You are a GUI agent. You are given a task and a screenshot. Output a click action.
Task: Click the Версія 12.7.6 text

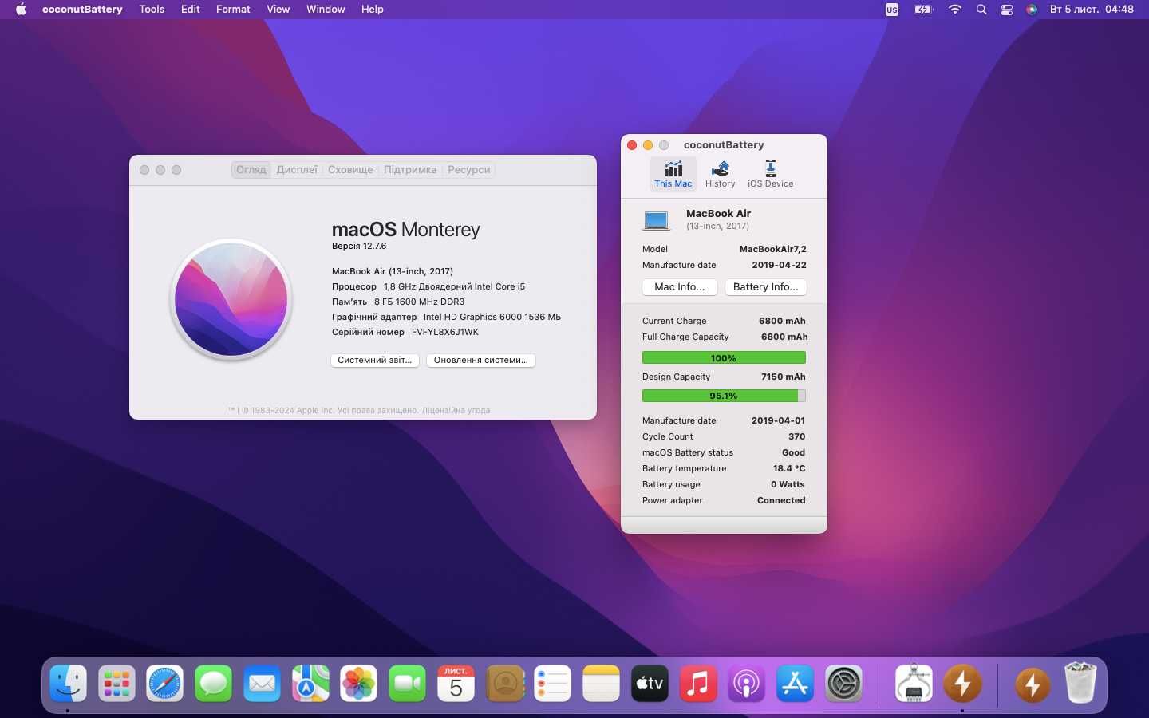pos(359,247)
